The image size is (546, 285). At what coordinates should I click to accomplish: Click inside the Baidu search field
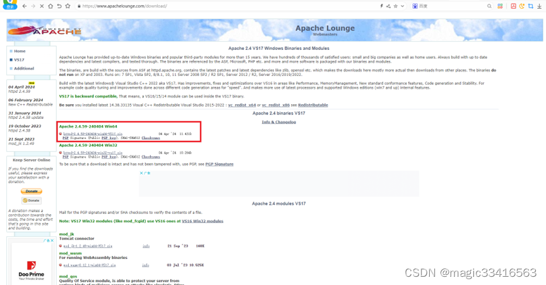point(453,6)
